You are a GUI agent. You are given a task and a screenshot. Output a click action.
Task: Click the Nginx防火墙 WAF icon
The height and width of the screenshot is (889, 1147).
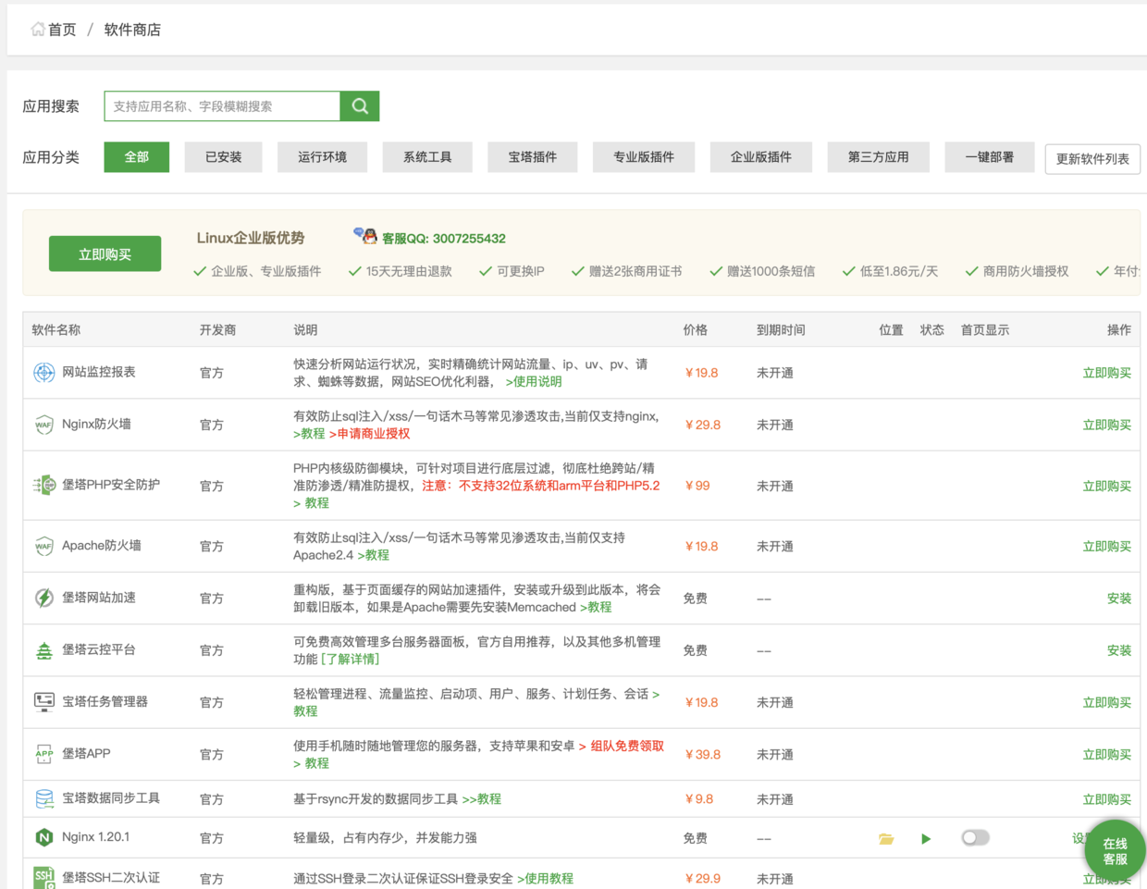pyautogui.click(x=43, y=425)
